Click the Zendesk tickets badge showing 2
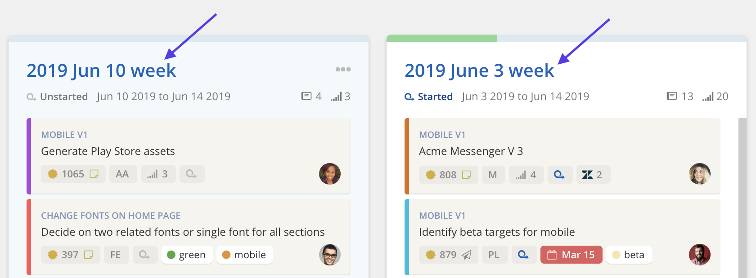The width and height of the screenshot is (756, 278). (x=594, y=175)
